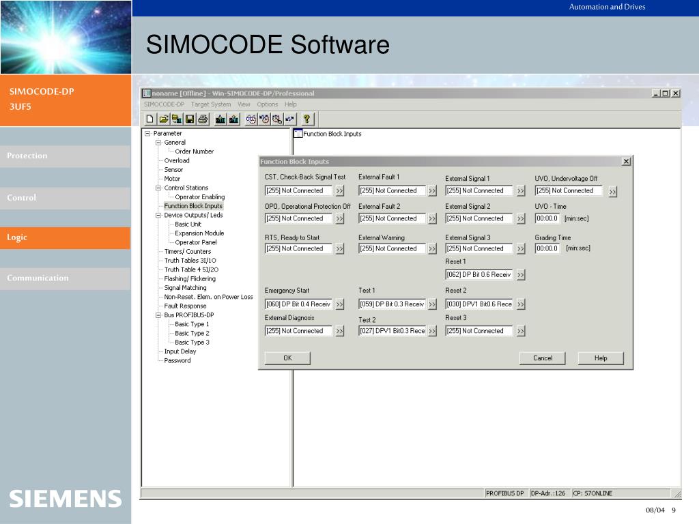Open Test 2 selector arrow button
The height and width of the screenshot is (524, 699).
(x=432, y=331)
